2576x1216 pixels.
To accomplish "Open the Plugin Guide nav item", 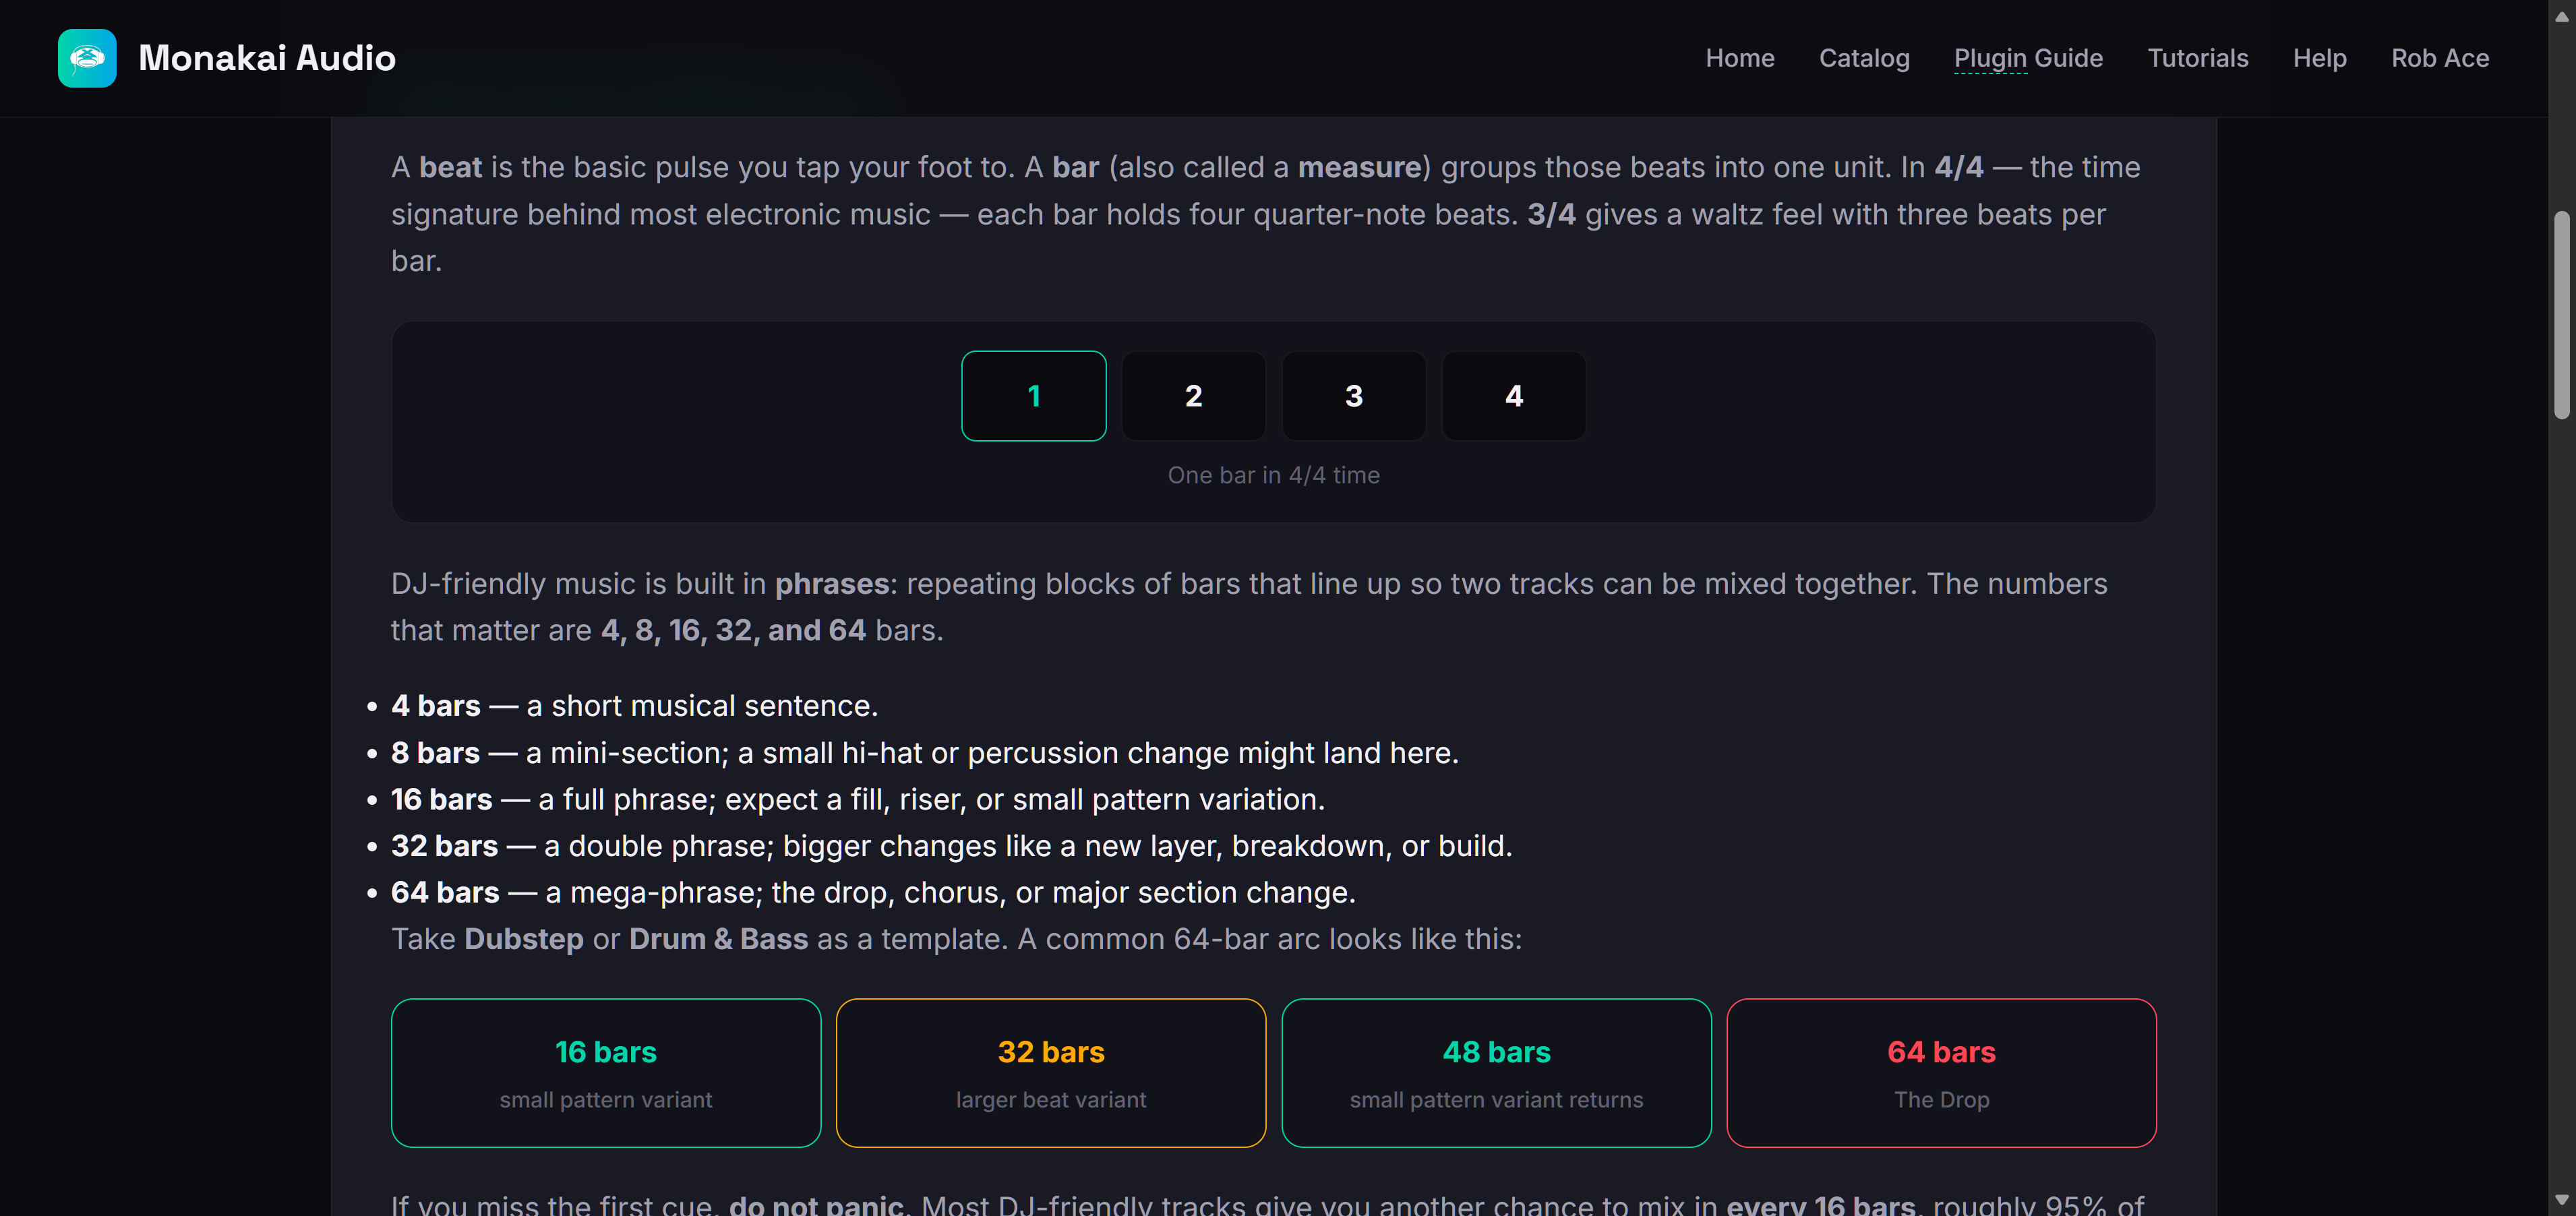I will (x=2028, y=58).
